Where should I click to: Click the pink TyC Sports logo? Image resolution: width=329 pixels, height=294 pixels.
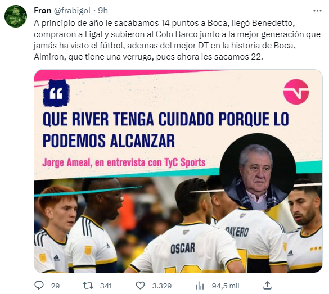point(296,92)
